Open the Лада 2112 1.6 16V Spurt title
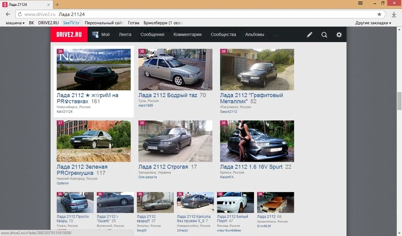The height and width of the screenshot is (236, 402). click(251, 167)
